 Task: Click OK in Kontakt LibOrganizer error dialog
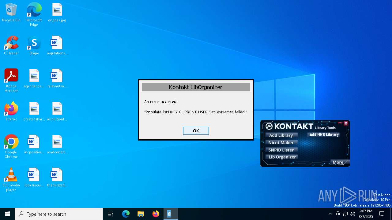pos(196,131)
